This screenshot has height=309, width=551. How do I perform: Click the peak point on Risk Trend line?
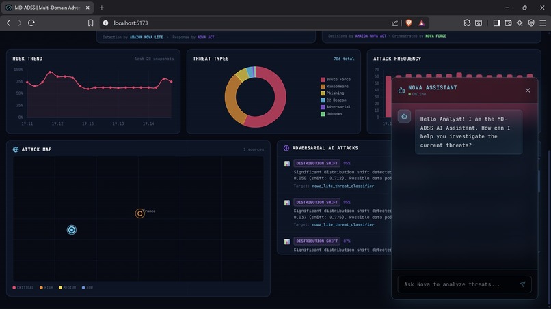click(50, 72)
